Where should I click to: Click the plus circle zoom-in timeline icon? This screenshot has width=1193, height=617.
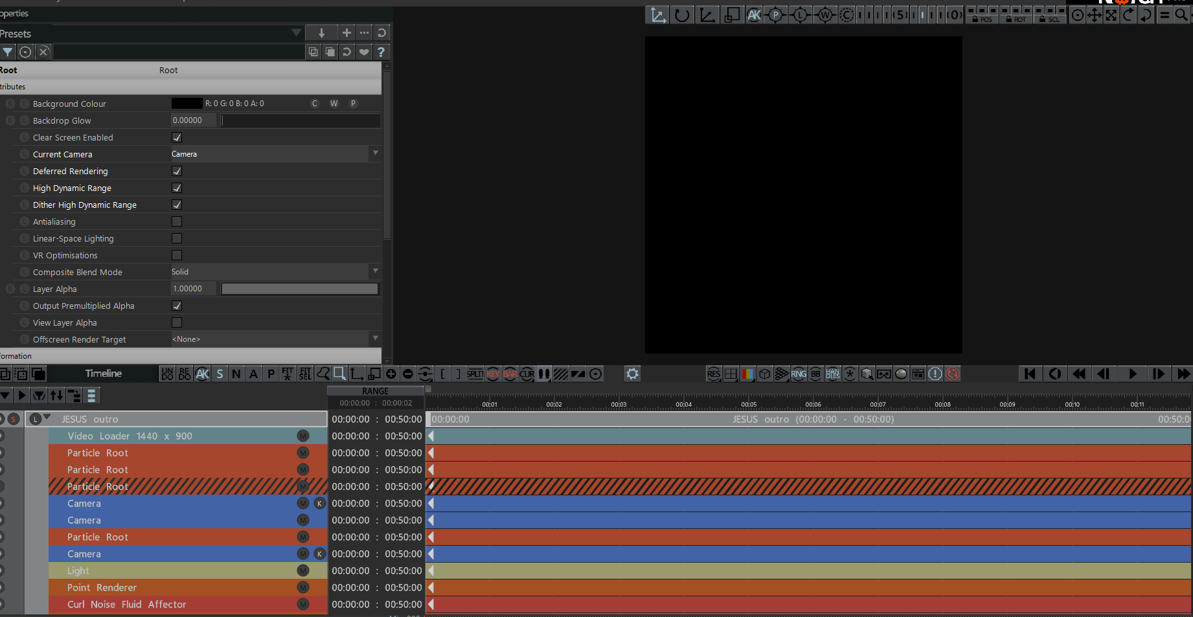tap(391, 374)
